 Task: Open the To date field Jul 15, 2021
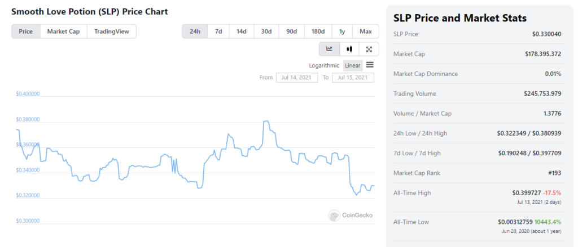point(353,78)
